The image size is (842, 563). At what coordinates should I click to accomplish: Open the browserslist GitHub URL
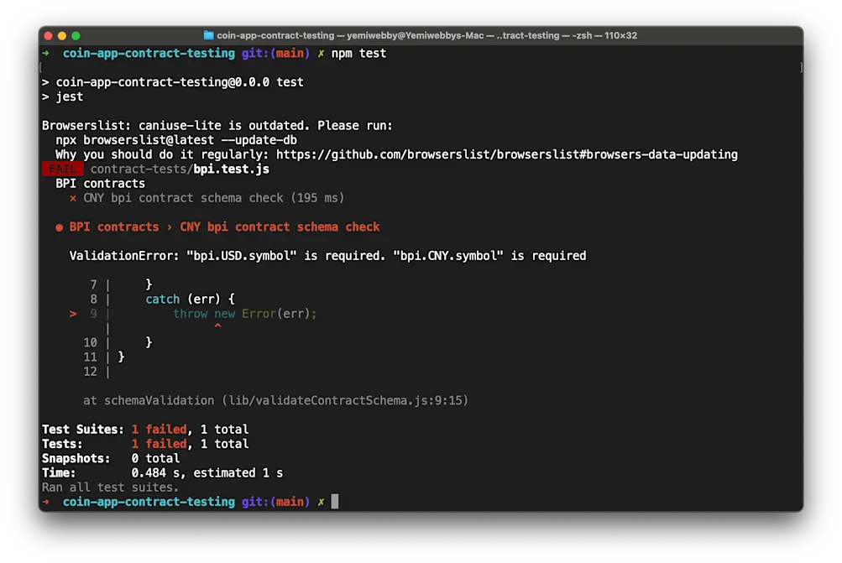(x=507, y=154)
